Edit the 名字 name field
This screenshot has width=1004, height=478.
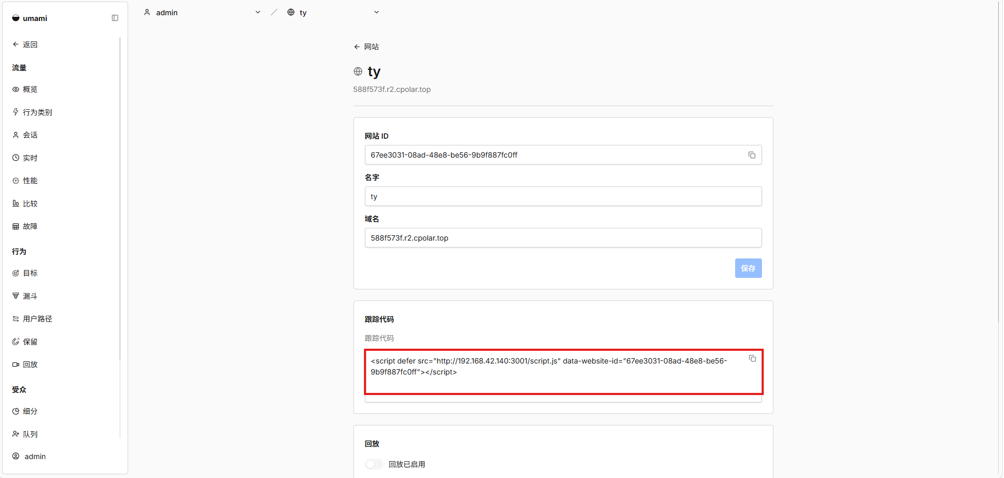[x=563, y=196]
